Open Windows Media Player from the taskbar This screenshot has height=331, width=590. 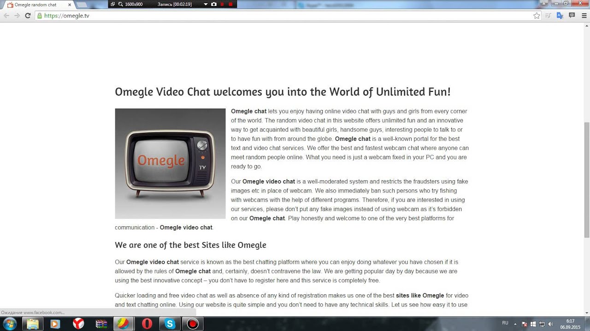(55, 324)
